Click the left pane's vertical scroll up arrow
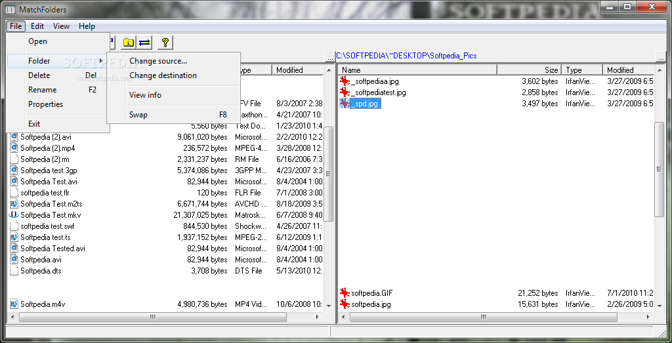Image resolution: width=672 pixels, height=343 pixels. tap(329, 70)
